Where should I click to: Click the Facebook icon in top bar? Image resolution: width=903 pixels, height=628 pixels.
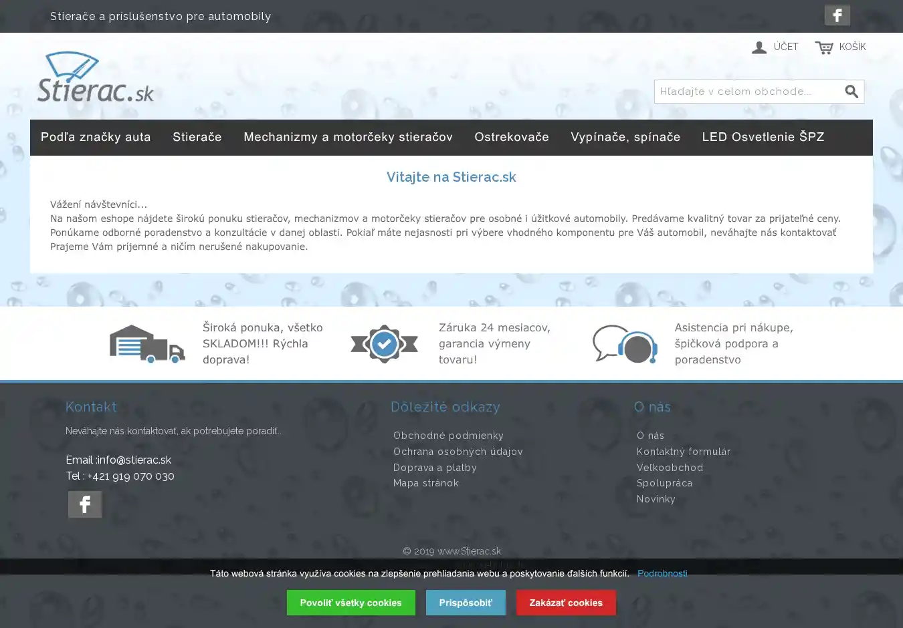click(837, 15)
